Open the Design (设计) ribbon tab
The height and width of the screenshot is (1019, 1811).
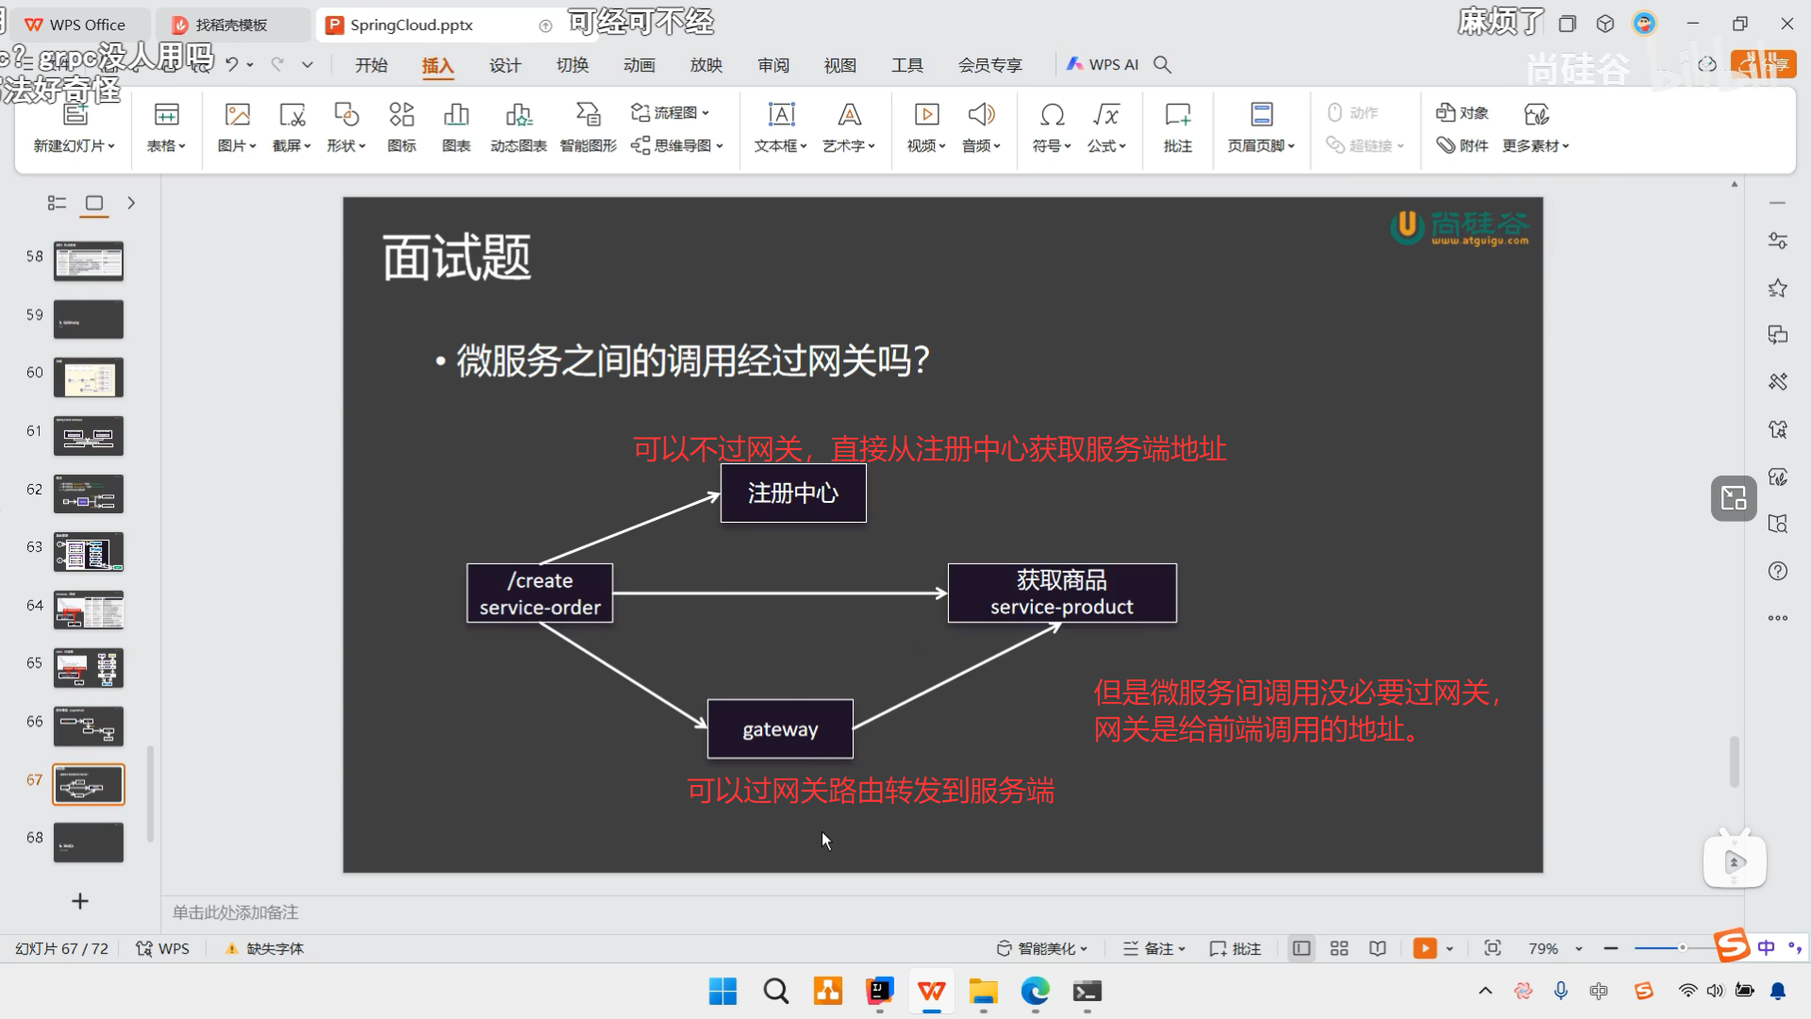pyautogui.click(x=505, y=65)
